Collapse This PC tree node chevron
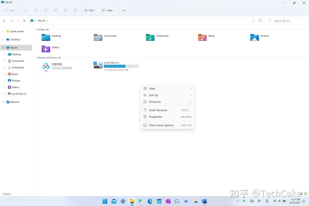The image size is (309, 206). point(3,48)
